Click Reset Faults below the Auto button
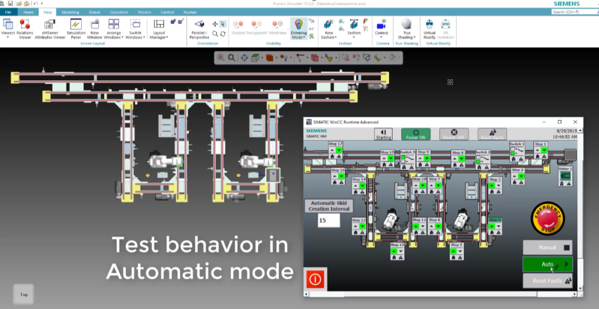The height and width of the screenshot is (309, 599). pyautogui.click(x=548, y=281)
